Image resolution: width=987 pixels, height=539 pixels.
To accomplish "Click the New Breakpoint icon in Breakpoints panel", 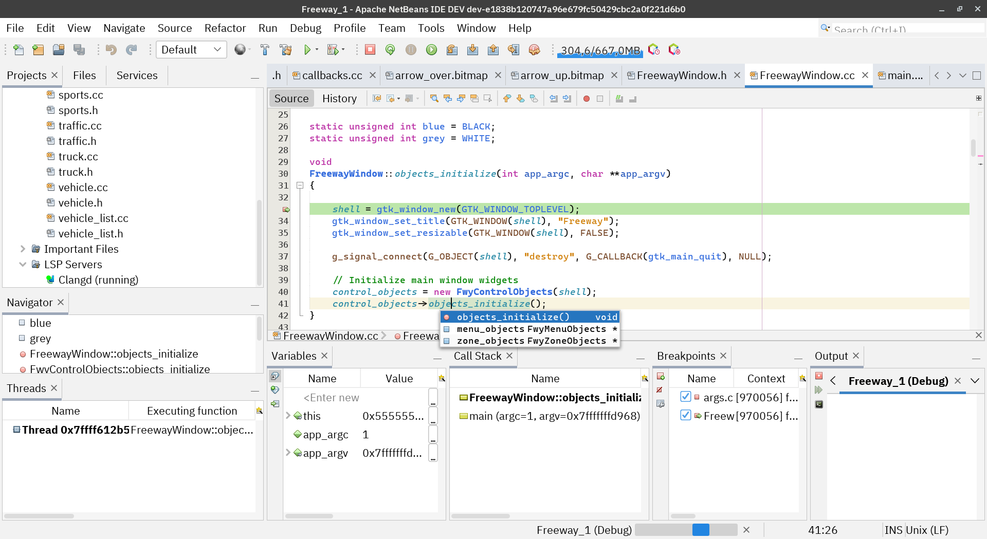I will point(661,377).
